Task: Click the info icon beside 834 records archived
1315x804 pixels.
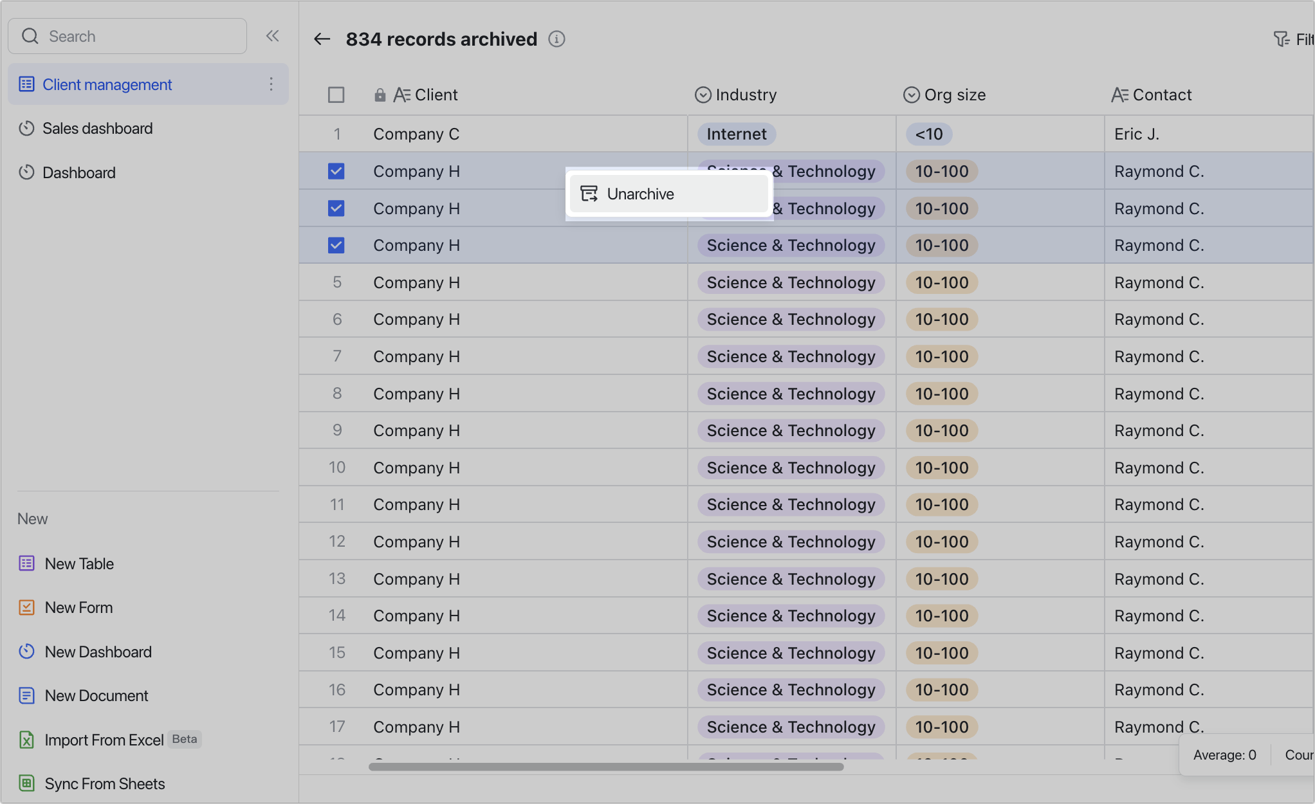Action: click(x=556, y=39)
